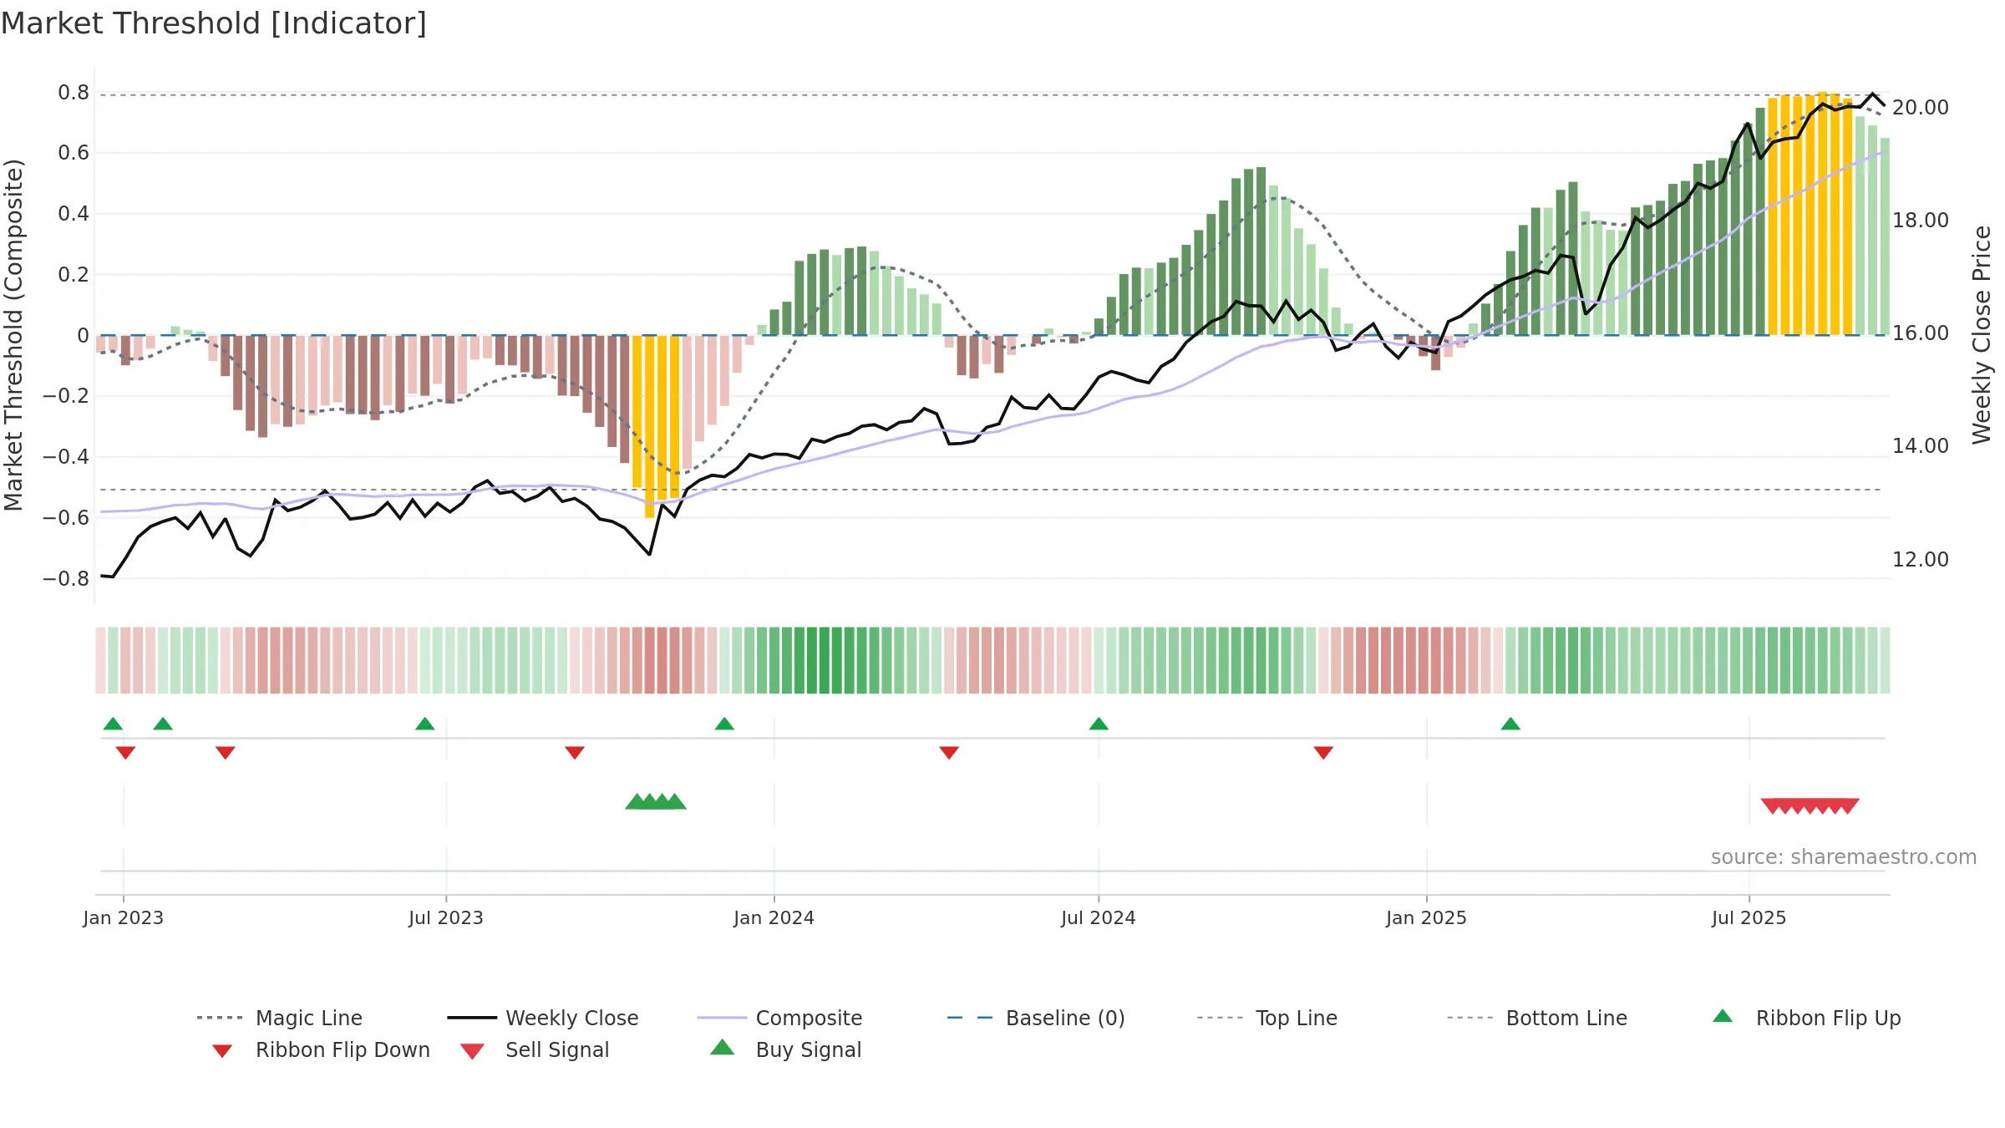This screenshot has width=2005, height=1128.
Task: Toggle the Sell Signal legend entry
Action: tap(535, 1049)
